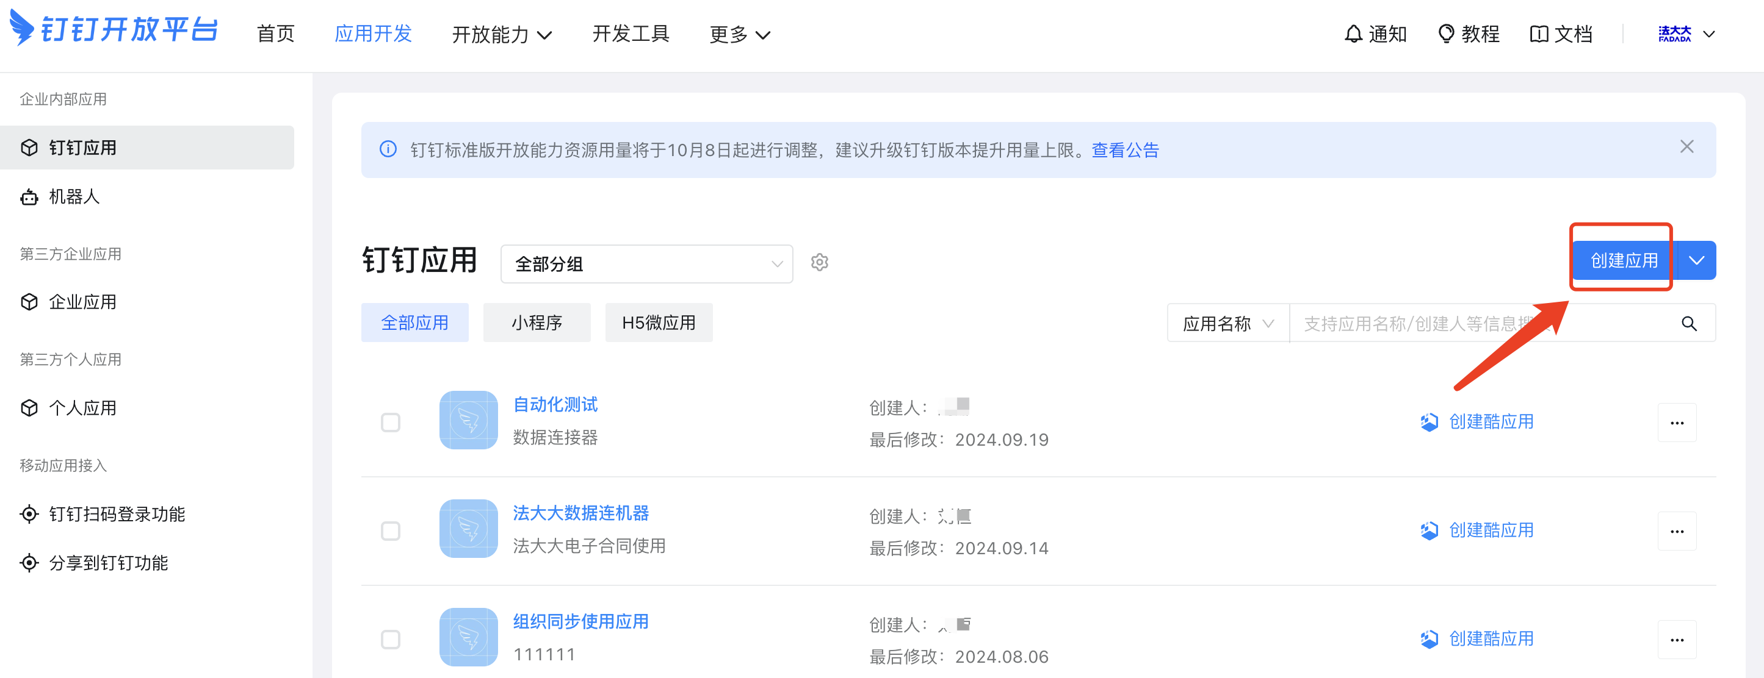Click 创建酷应用 icon in 自动化测试 row

click(x=1429, y=422)
